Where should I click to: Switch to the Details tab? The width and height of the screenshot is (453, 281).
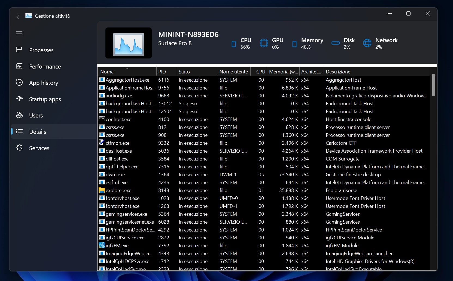pos(38,132)
